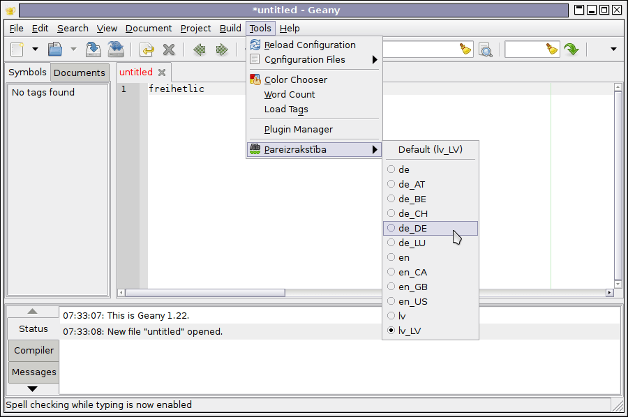Image resolution: width=628 pixels, height=417 pixels.
Task: Click the Geany application icon in title bar
Action: click(x=10, y=10)
